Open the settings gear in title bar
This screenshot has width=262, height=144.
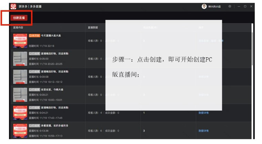(230, 6)
